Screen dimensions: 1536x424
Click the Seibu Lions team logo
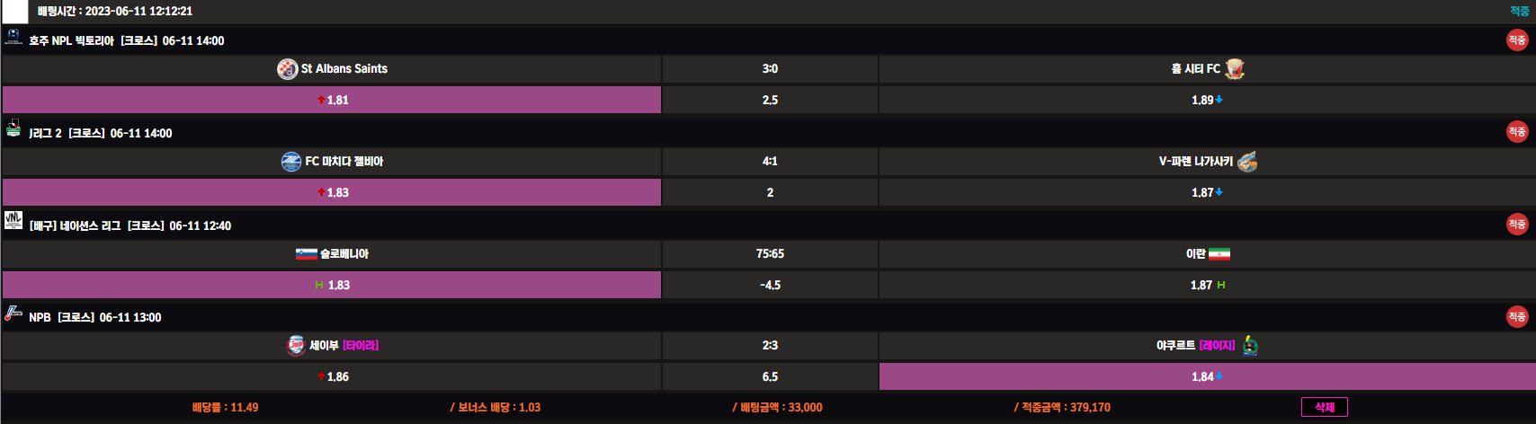[296, 346]
